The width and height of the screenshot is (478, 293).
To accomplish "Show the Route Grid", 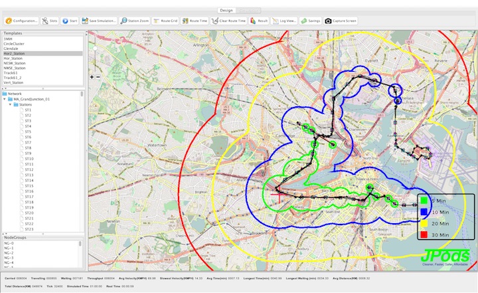I will click(166, 21).
